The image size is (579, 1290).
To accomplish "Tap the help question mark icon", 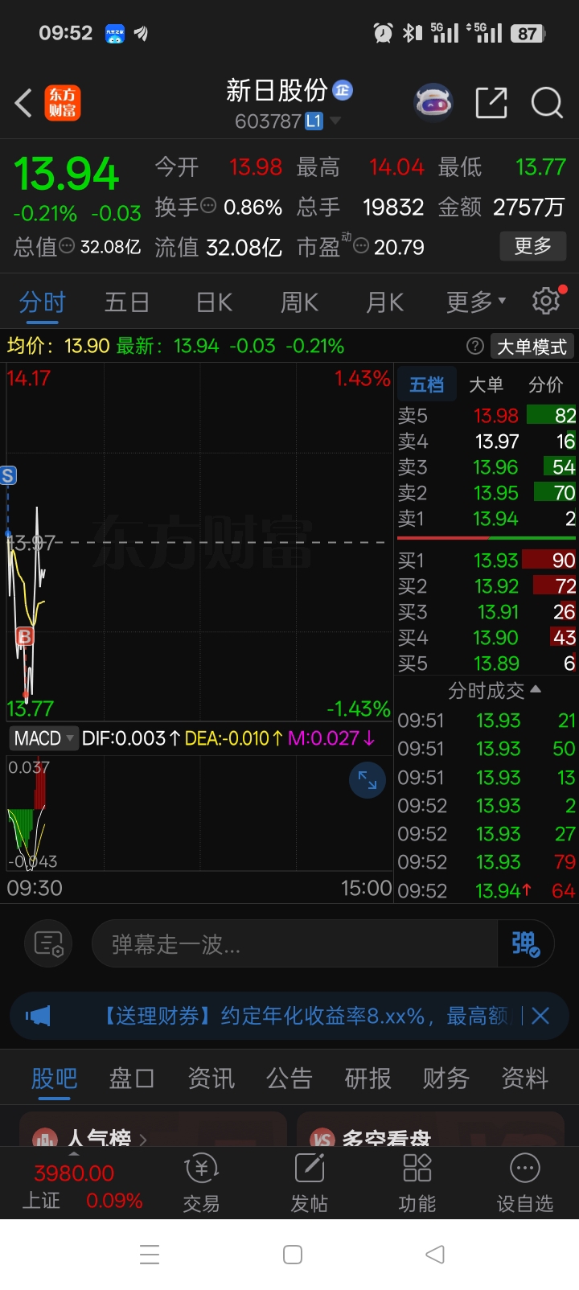I will [x=475, y=346].
